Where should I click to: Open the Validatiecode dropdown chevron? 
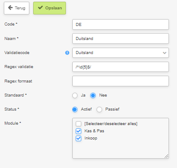(x=165, y=53)
